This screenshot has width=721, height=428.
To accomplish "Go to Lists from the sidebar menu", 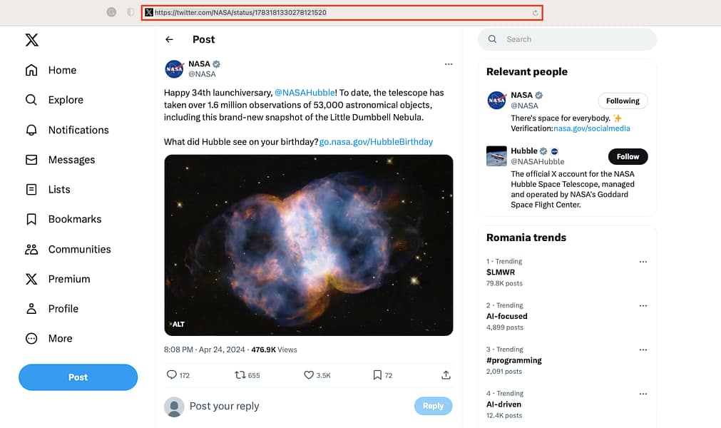I will pyautogui.click(x=60, y=189).
